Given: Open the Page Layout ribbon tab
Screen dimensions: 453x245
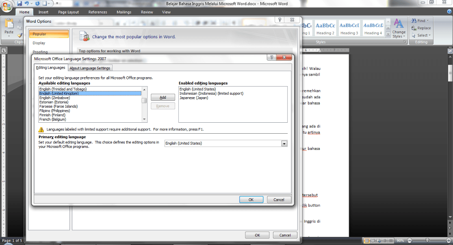Looking at the screenshot, I should click(69, 12).
